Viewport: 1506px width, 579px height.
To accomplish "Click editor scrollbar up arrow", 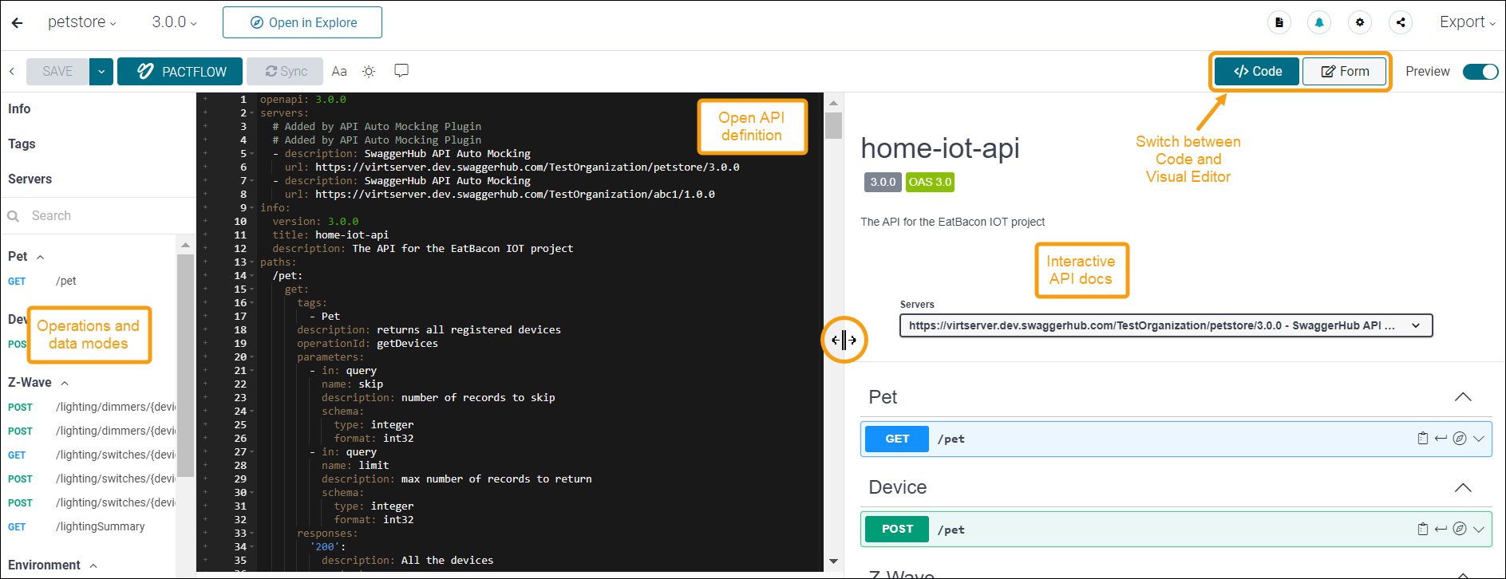I will pos(833,103).
